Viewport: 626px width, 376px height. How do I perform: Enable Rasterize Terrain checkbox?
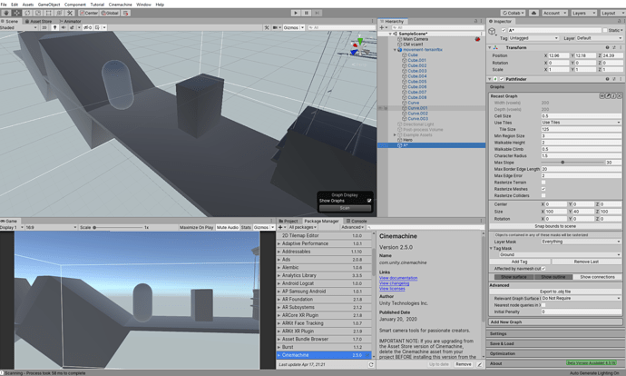coord(543,183)
